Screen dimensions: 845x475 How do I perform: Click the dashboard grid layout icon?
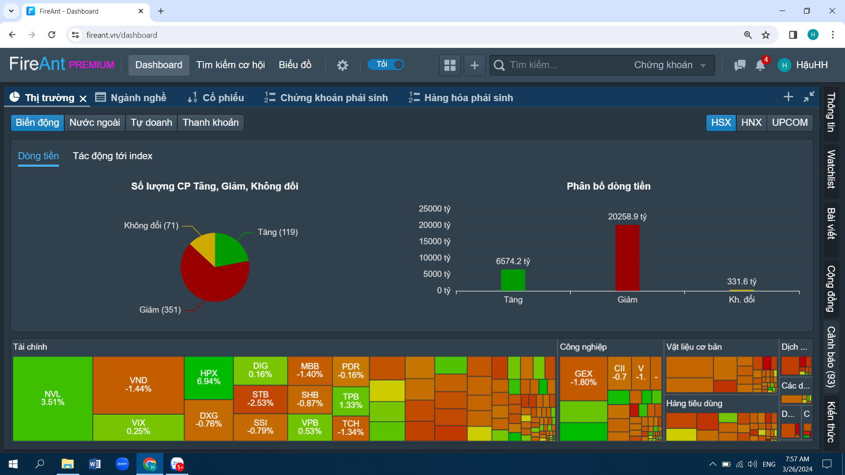tap(450, 65)
